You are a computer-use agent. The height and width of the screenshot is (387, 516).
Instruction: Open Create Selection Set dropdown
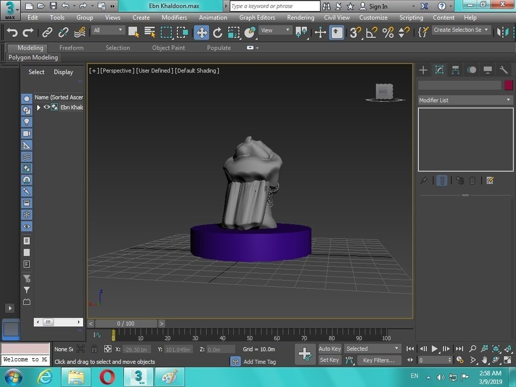pos(461,30)
